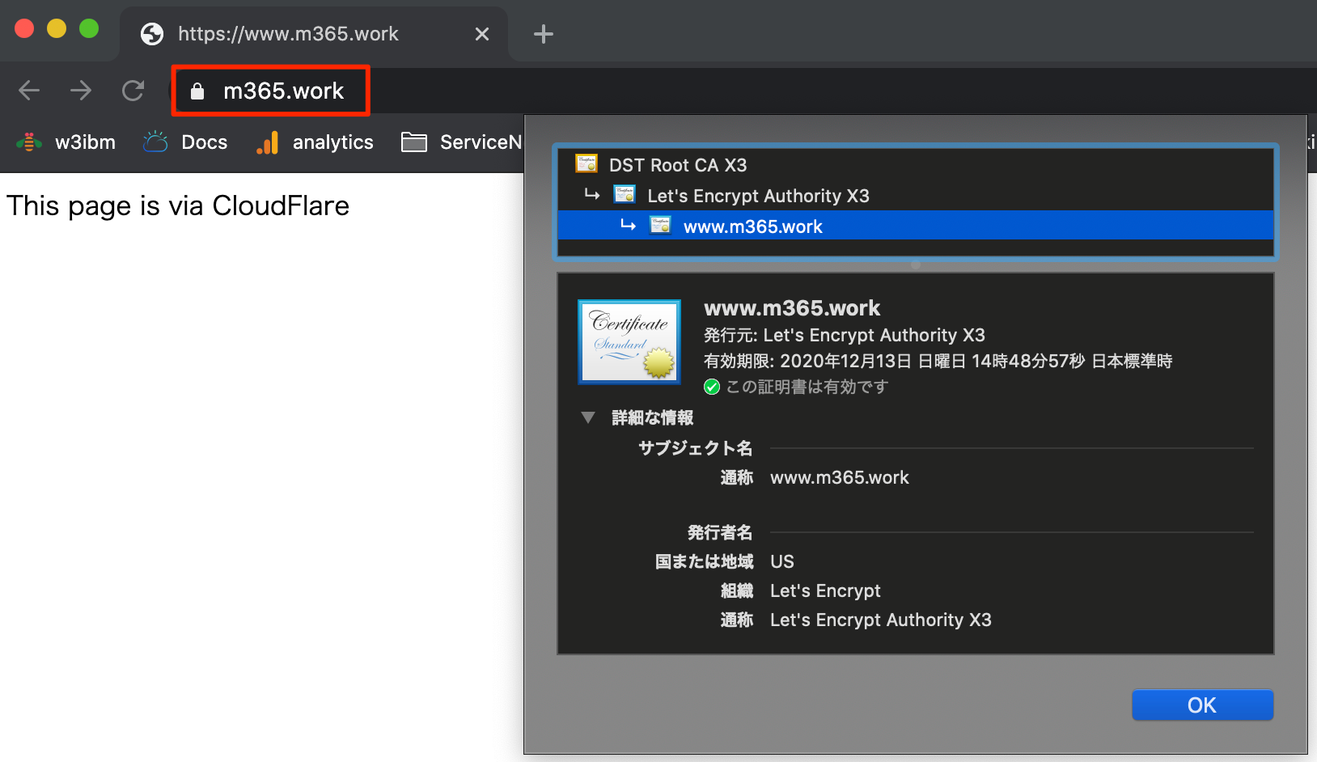Click the サブジェクト名 section heading
The image size is (1317, 762).
[696, 448]
